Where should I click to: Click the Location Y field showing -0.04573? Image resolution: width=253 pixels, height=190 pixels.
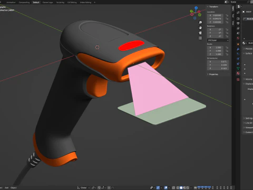coord(216,18)
